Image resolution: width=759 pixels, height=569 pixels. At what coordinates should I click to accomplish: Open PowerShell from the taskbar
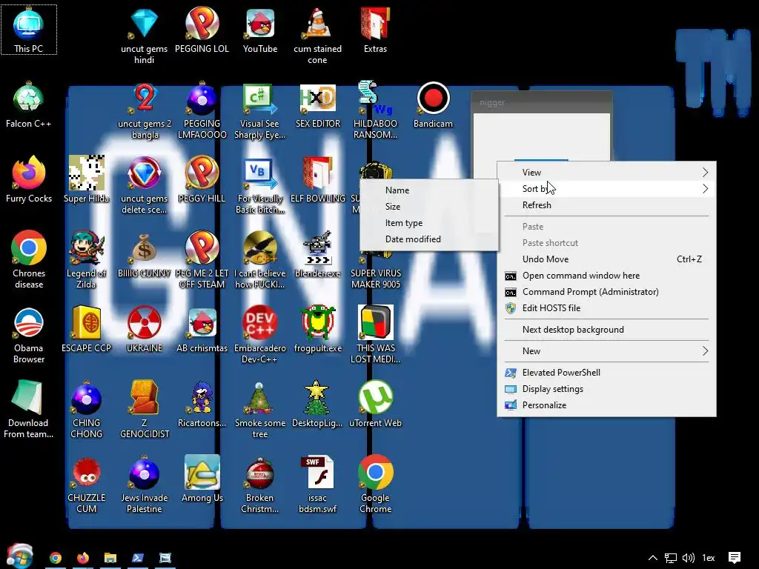(x=138, y=558)
